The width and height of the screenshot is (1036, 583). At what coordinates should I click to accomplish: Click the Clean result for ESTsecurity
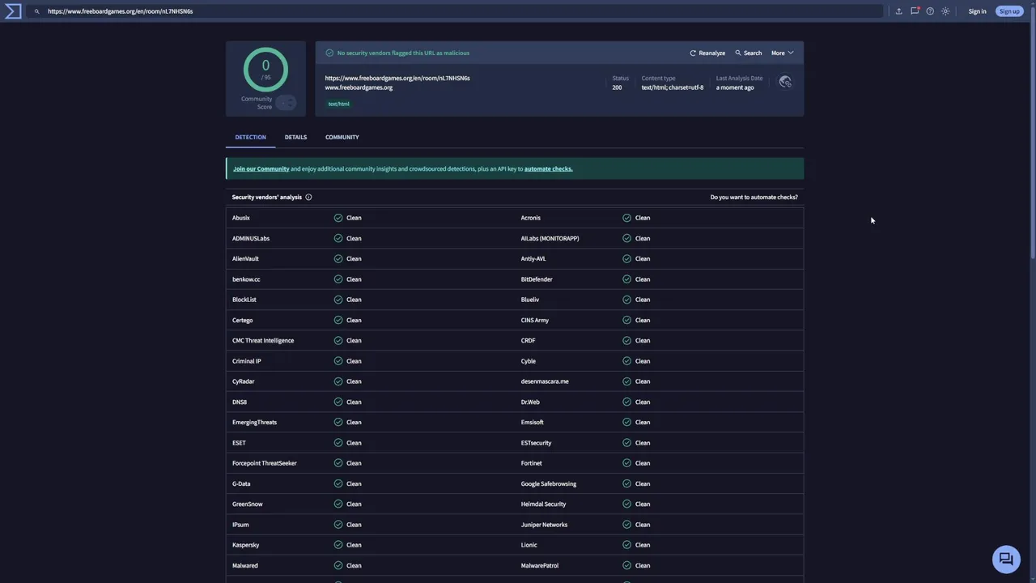click(x=642, y=443)
